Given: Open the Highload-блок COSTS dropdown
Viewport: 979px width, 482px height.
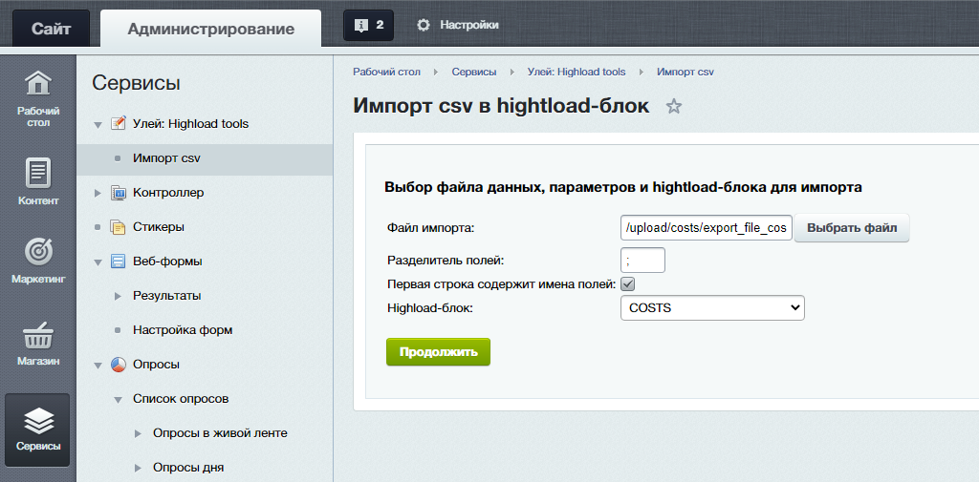Looking at the screenshot, I should [712, 307].
